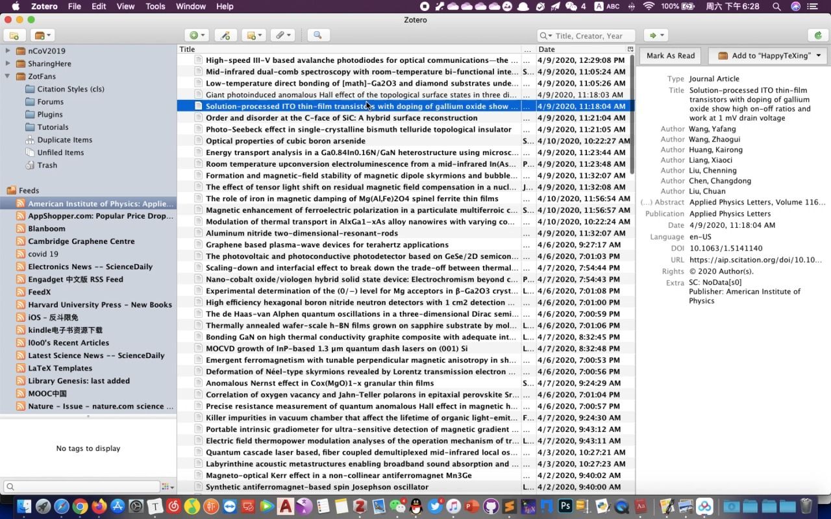831x519 pixels.
Task: Click the New Collection toolbar icon
Action: point(14,36)
